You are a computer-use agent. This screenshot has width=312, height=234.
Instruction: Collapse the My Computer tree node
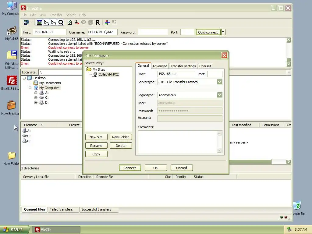[30, 88]
